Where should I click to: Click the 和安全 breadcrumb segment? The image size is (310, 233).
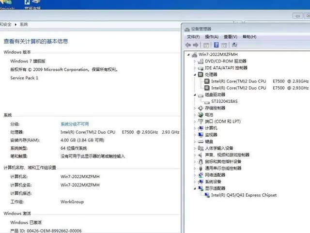6,24
